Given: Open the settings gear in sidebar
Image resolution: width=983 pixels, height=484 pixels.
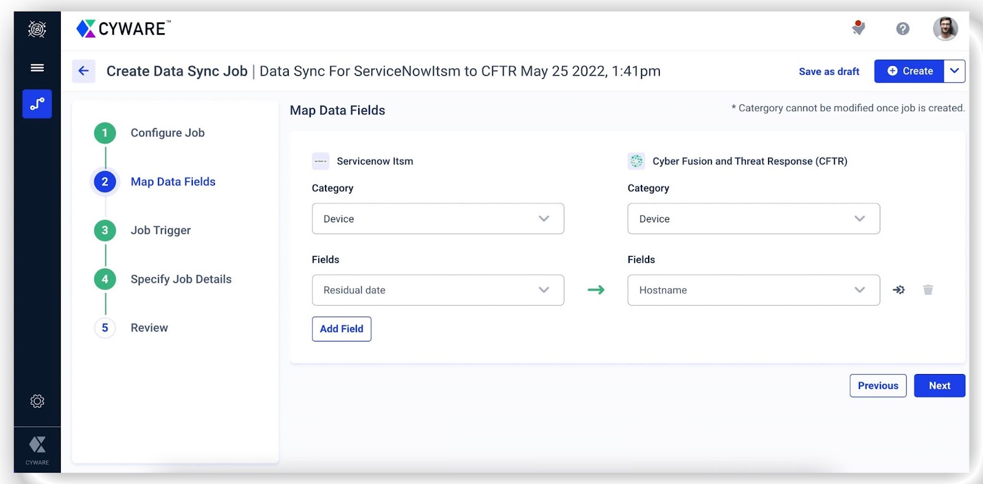Looking at the screenshot, I should point(37,401).
